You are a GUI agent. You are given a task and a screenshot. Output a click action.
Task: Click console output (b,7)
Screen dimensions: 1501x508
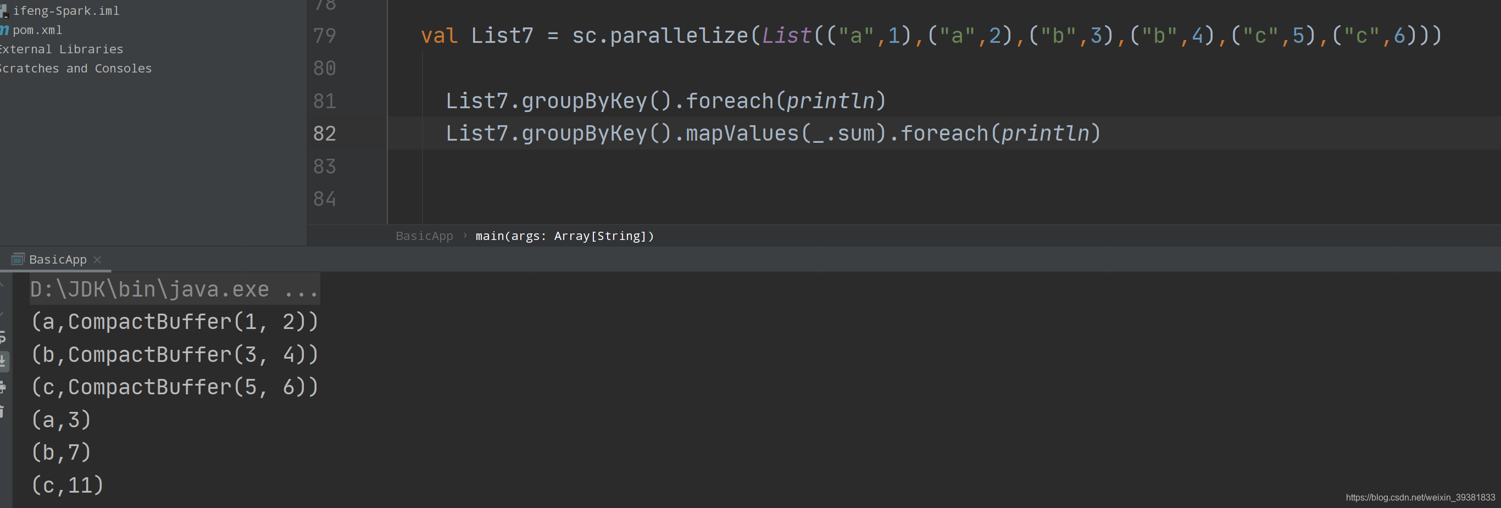(61, 452)
